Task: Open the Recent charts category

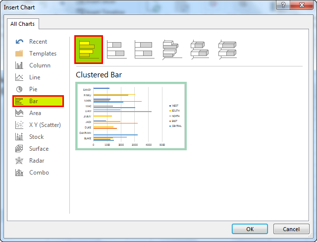Action: click(38, 42)
